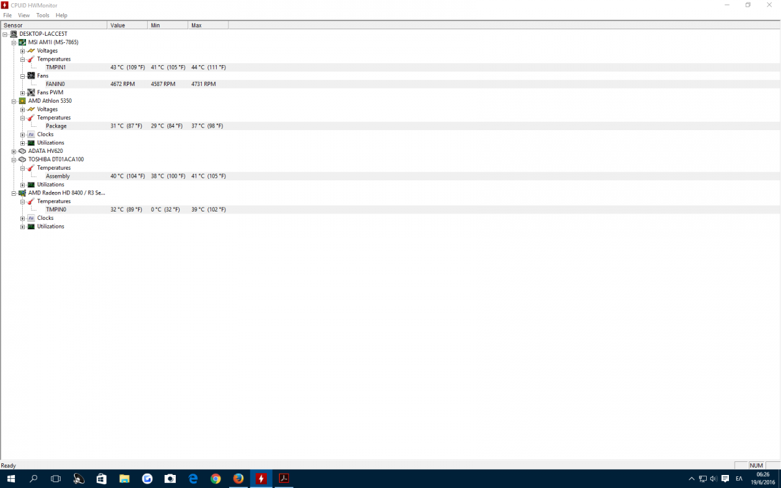Expand Utilizations under AMD Athlon 5350
781x488 pixels.
tap(22, 142)
